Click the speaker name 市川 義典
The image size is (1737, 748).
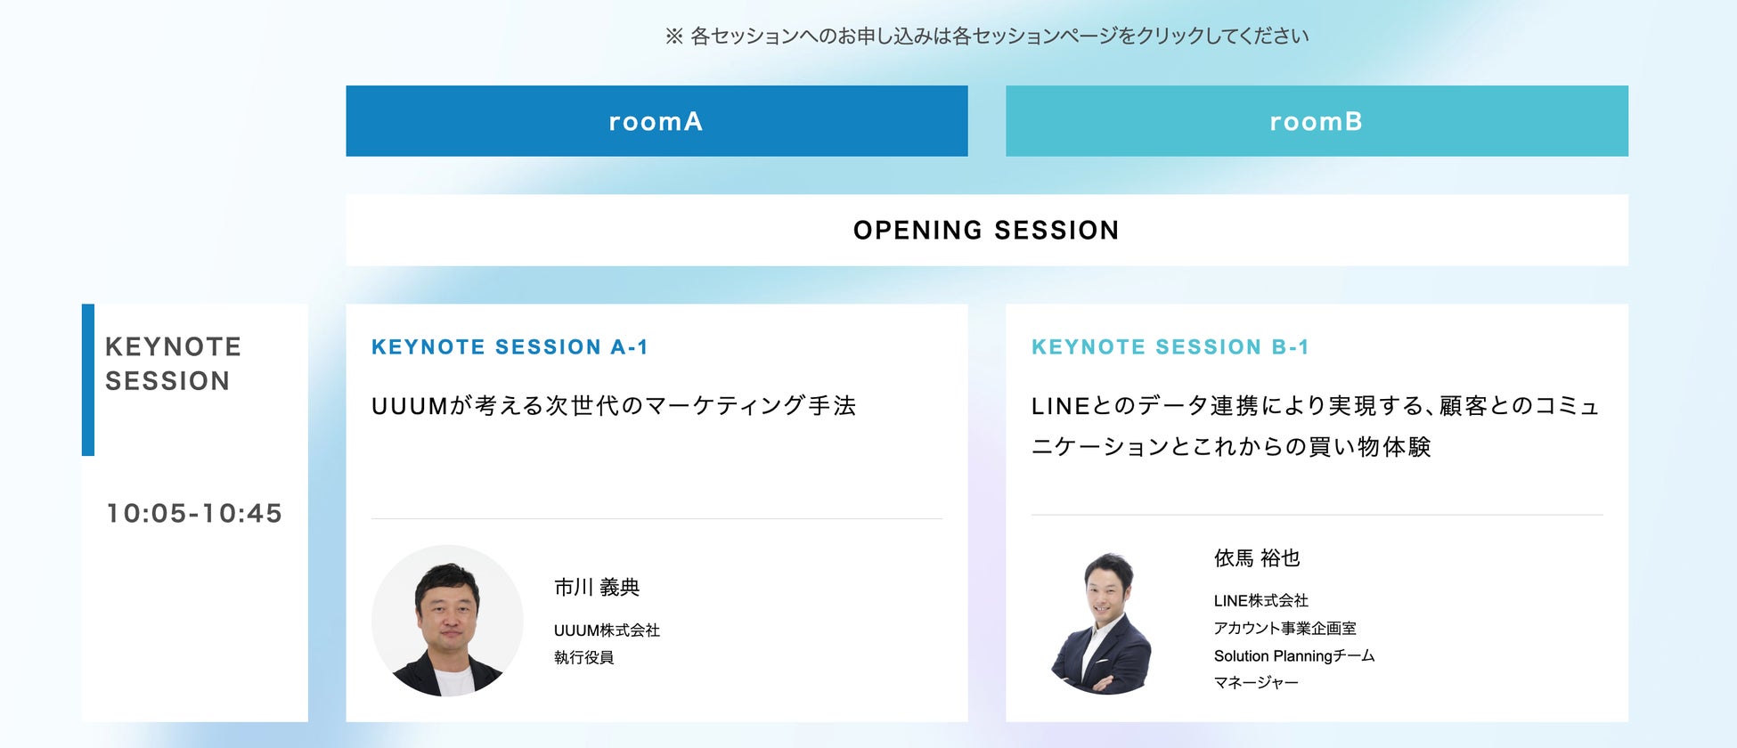pyautogui.click(x=597, y=588)
